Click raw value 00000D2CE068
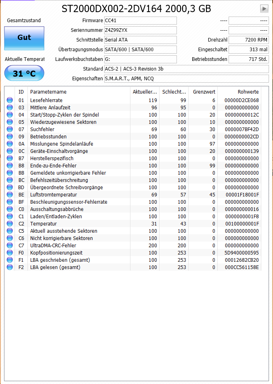 tap(241, 100)
